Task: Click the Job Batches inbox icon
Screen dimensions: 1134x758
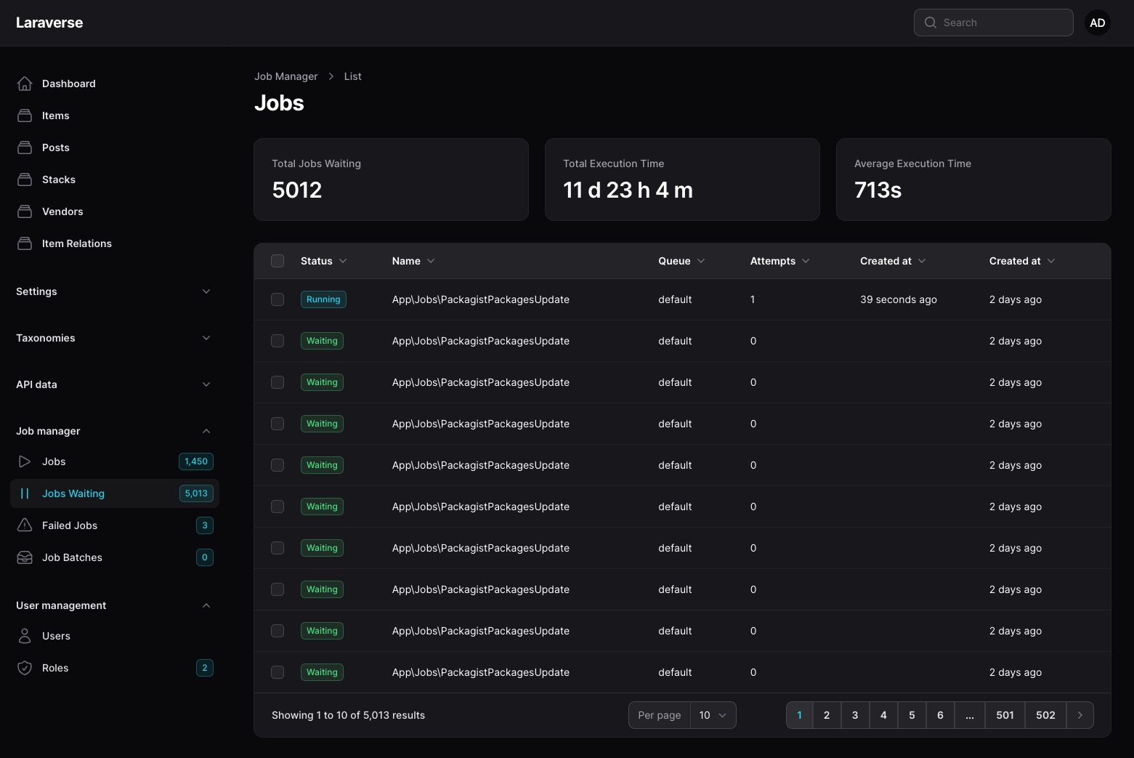Action: tap(25, 557)
